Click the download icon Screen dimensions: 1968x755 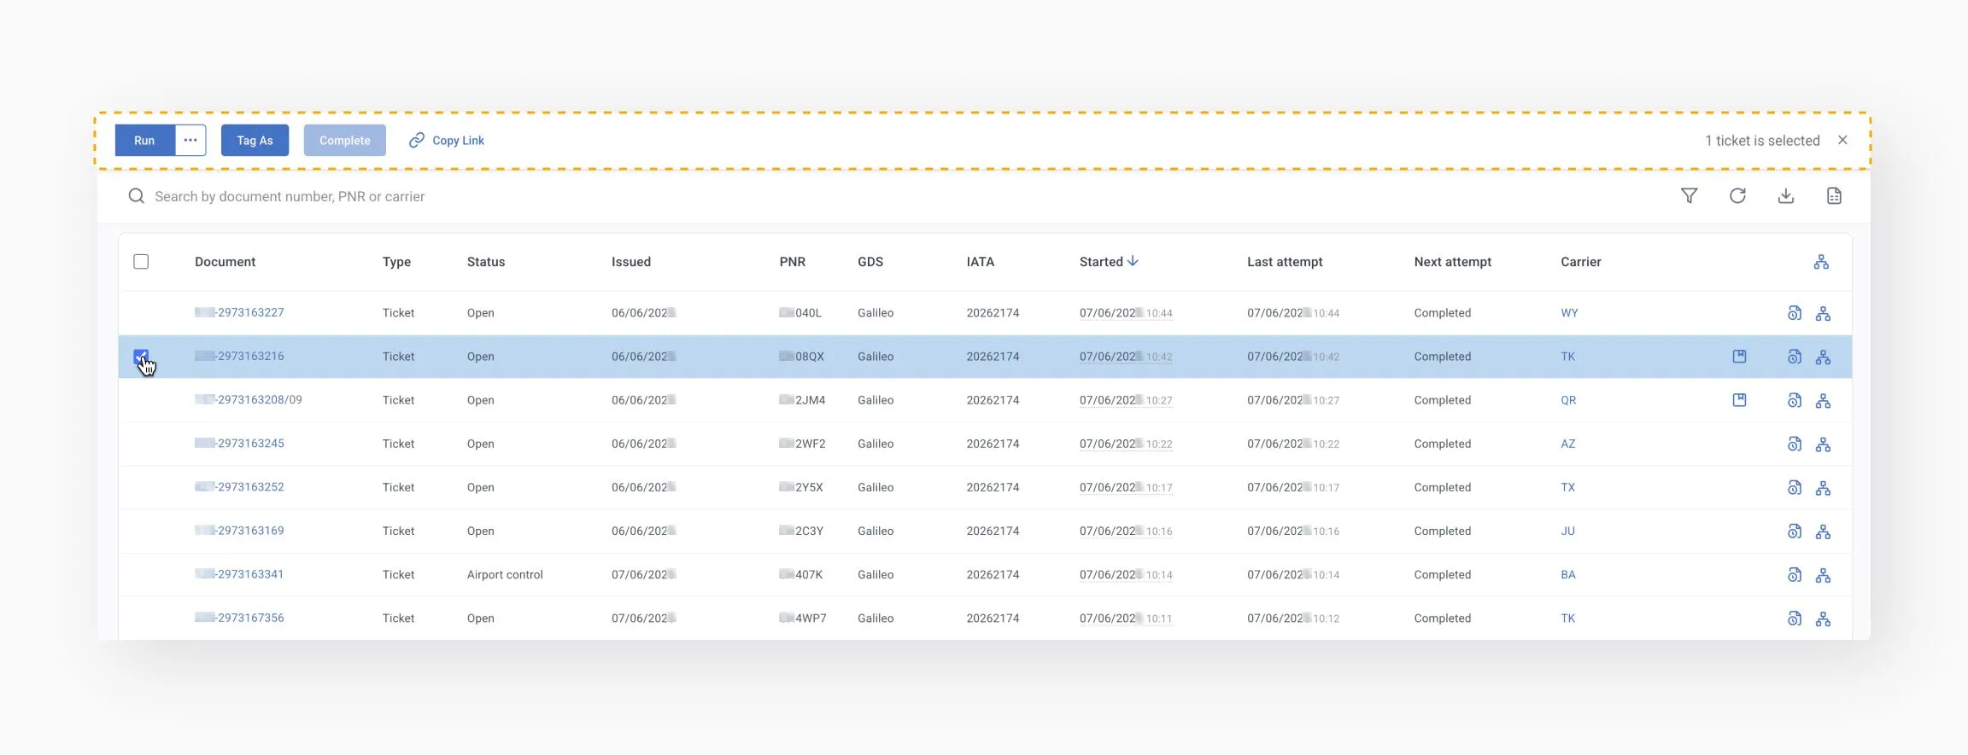point(1785,196)
